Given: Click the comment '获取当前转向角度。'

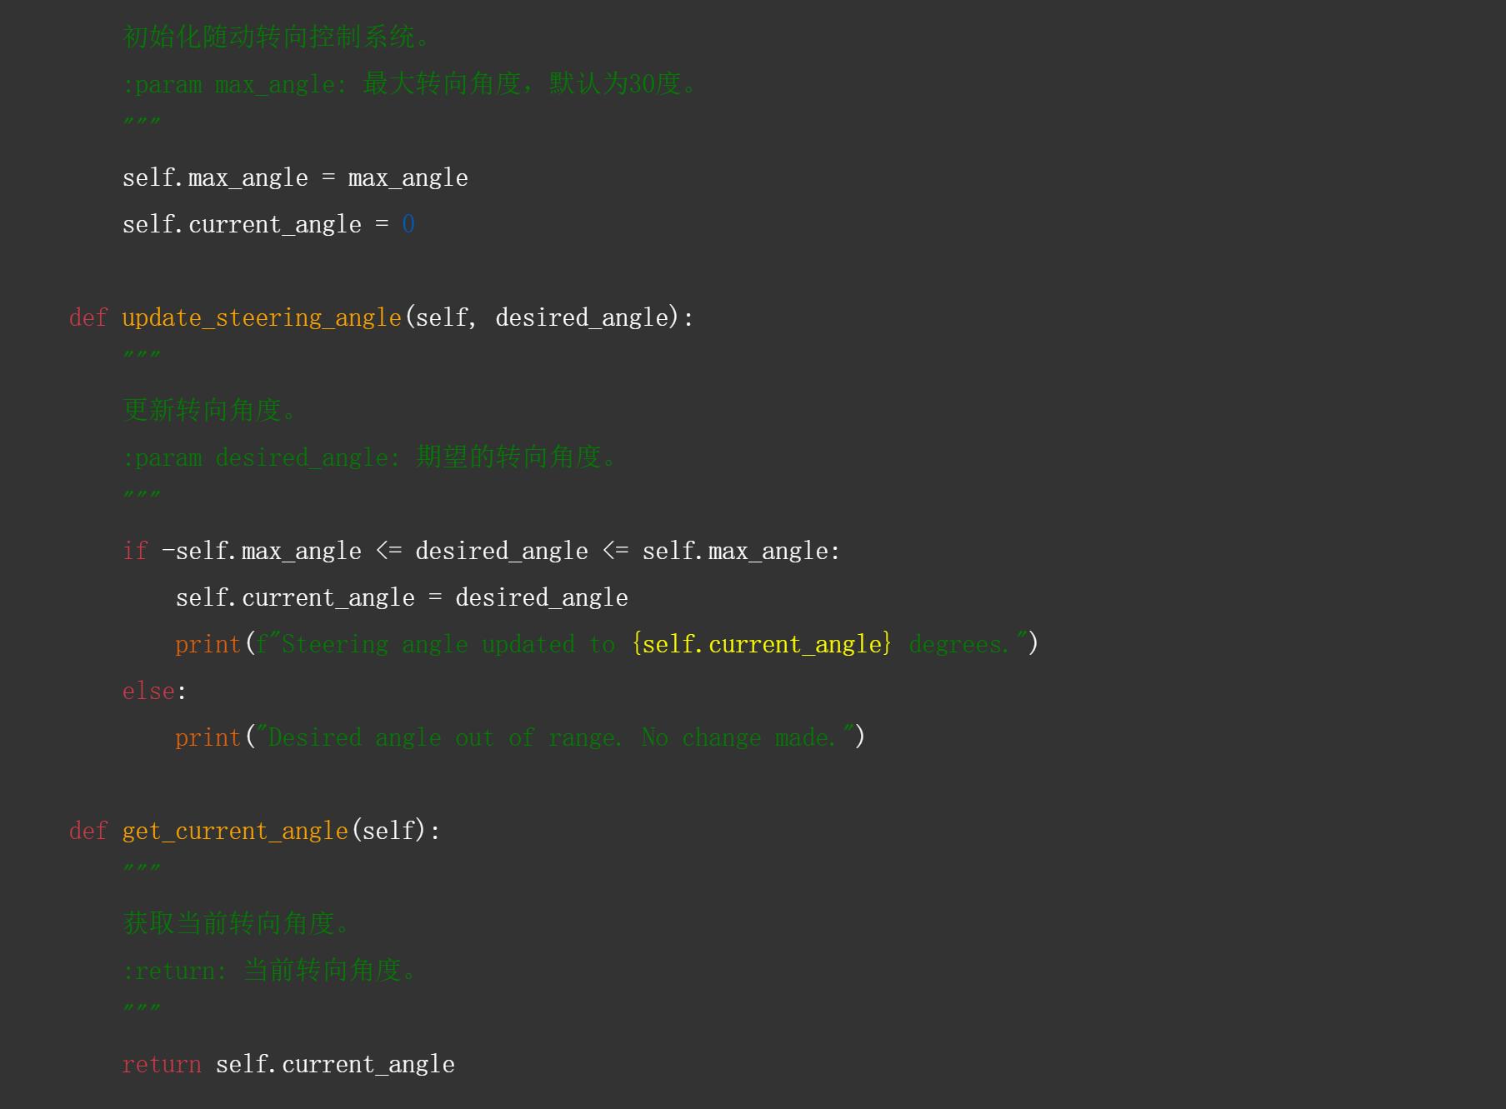Looking at the screenshot, I should click(235, 923).
